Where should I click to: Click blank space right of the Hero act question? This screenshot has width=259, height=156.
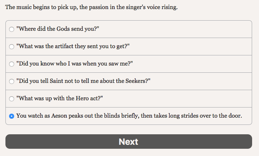tap(174, 98)
